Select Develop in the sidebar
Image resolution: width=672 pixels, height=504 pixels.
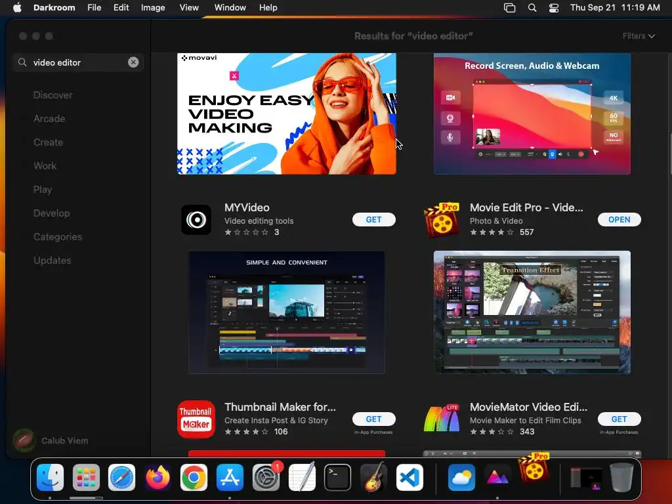point(51,213)
